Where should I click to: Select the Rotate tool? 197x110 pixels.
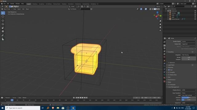(x=3, y=24)
